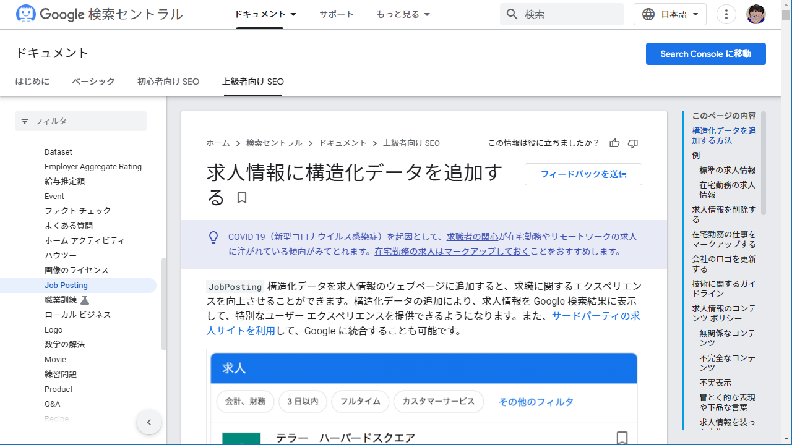Bookmark the テラー job listing
The height and width of the screenshot is (445, 792).
tap(622, 438)
